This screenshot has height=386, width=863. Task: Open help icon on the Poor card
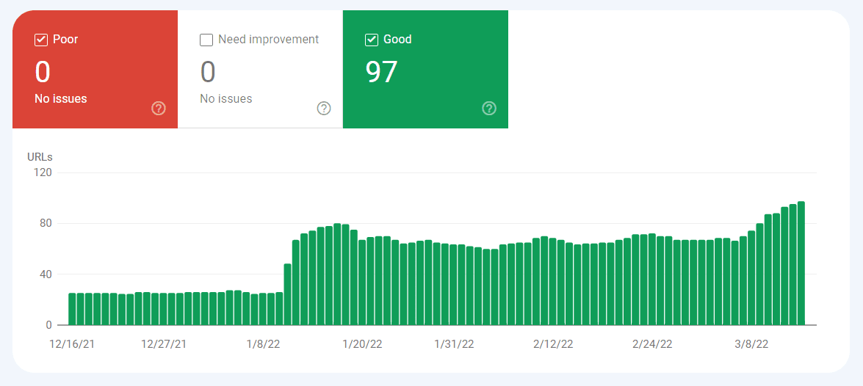(159, 109)
